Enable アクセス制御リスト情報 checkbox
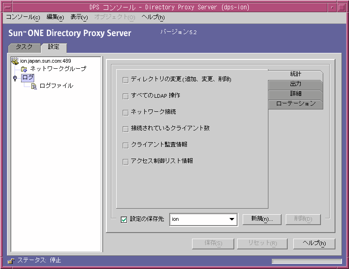The height and width of the screenshot is (269, 349). [x=126, y=162]
